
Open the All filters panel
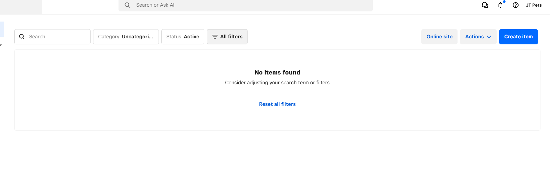pos(227,37)
